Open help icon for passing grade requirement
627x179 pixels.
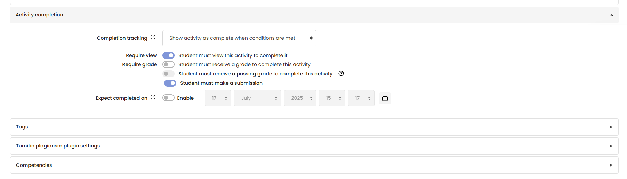click(341, 73)
